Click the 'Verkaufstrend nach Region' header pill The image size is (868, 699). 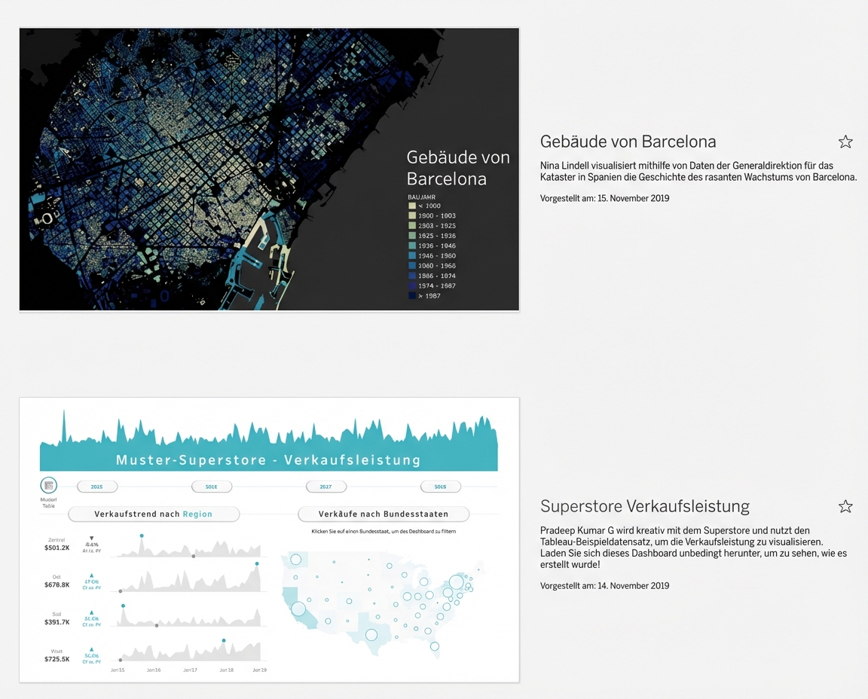point(154,514)
